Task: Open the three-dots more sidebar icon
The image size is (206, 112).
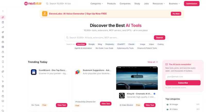Action: (x=3, y=106)
